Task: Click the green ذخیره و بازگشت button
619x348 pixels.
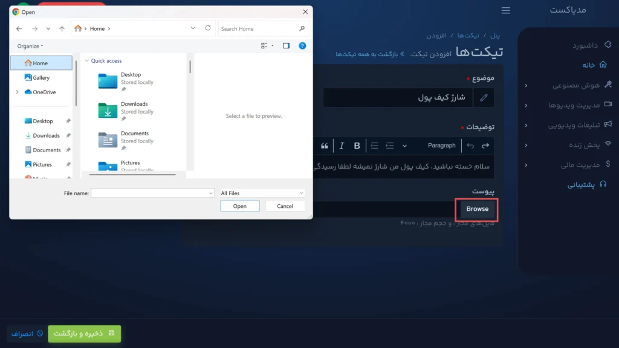Action: pos(84,333)
